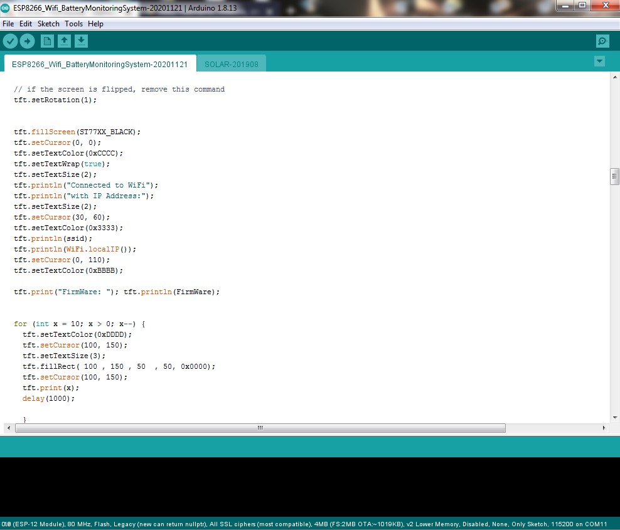Minimize the Arduino window
620x530 pixels.
point(565,6)
